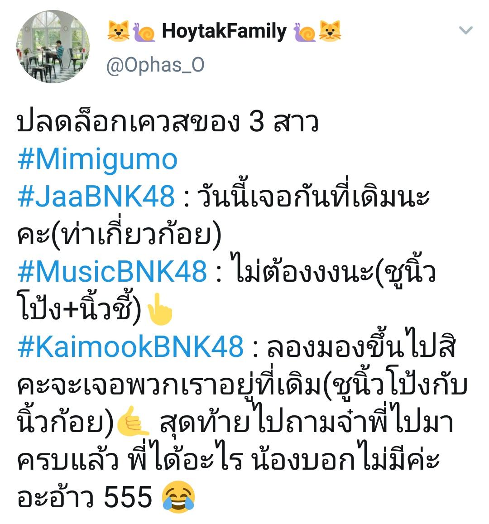Image resolution: width=489 pixels, height=524 pixels.
Task: Click the snail emoji left of HoytakFamily
Action: point(144,32)
